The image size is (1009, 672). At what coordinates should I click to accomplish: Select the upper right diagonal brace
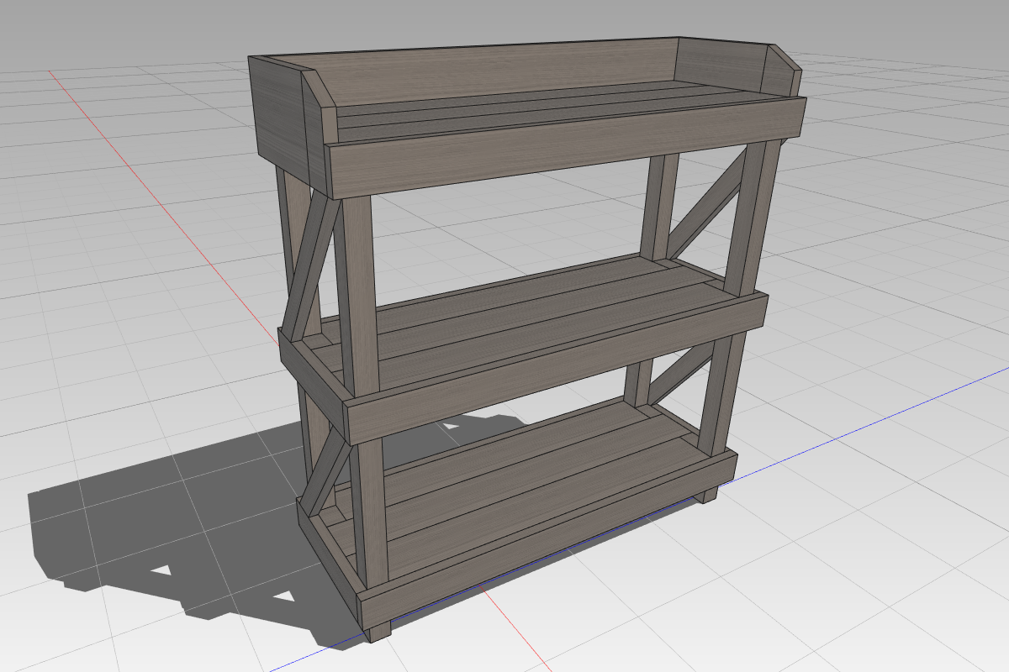pos(708,202)
